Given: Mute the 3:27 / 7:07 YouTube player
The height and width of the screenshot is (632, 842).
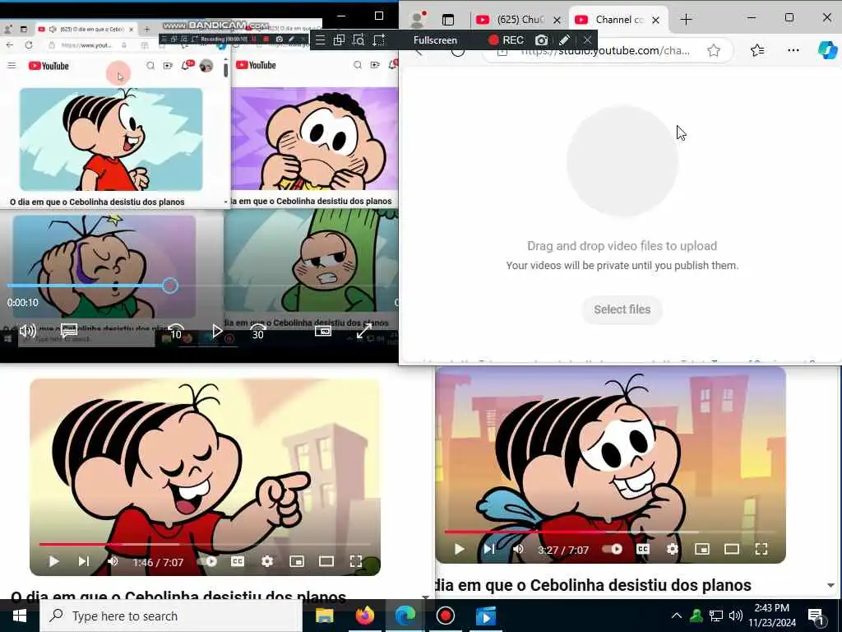Looking at the screenshot, I should [x=518, y=549].
